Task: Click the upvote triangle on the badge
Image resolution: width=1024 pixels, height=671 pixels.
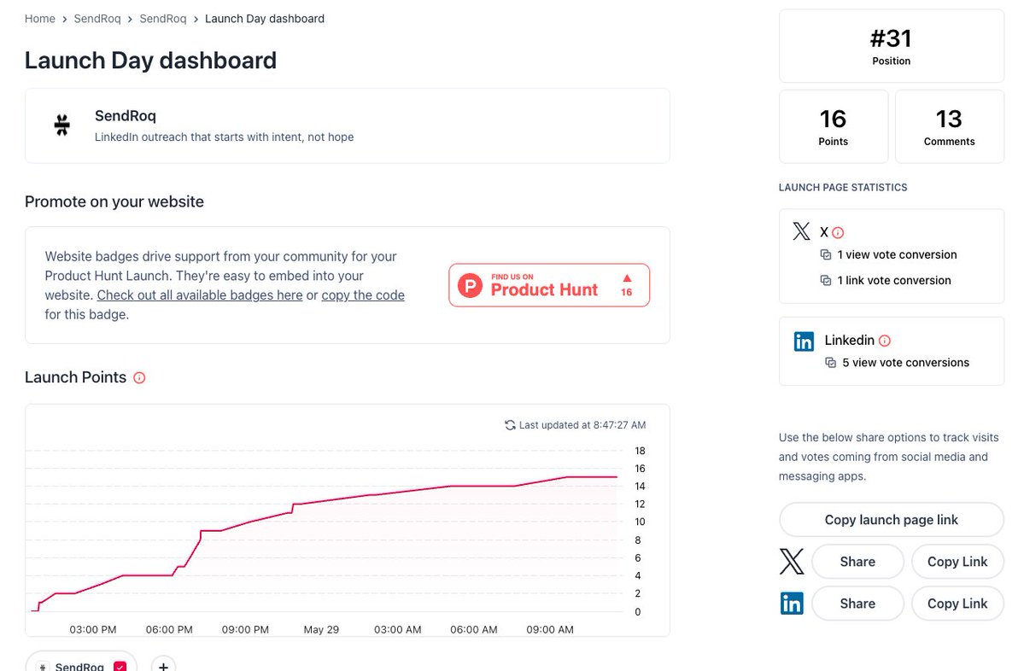Action: click(x=627, y=278)
